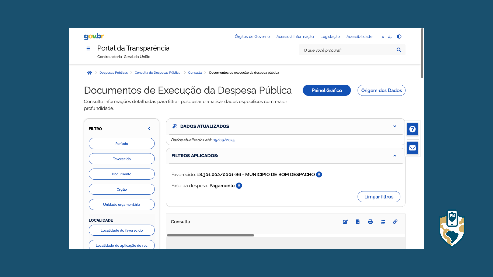The height and width of the screenshot is (277, 493).
Task: Open the hamburger menu next to Portal da Transparência
Action: 88,48
